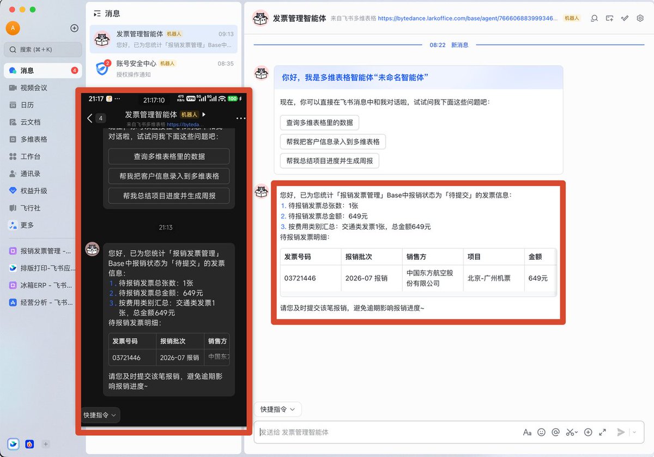Click the circled plus in message toolbar

click(588, 432)
